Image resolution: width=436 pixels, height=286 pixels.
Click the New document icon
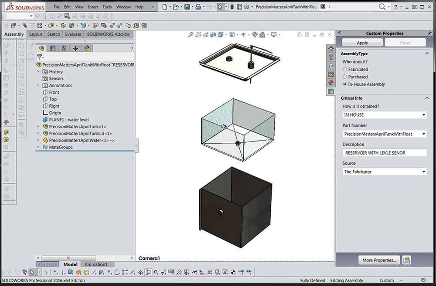click(x=165, y=7)
